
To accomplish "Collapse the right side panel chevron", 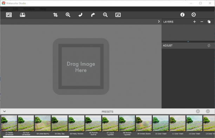I will click(x=159, y=21).
